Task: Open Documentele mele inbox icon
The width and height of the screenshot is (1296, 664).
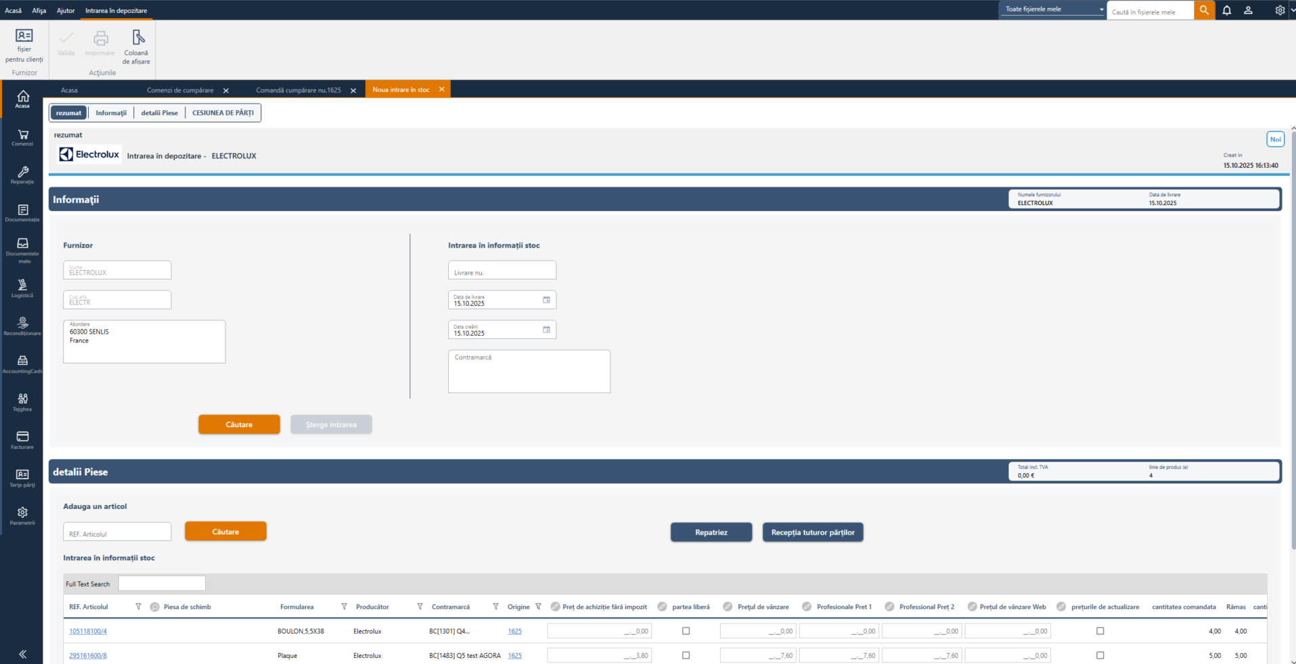Action: click(22, 243)
